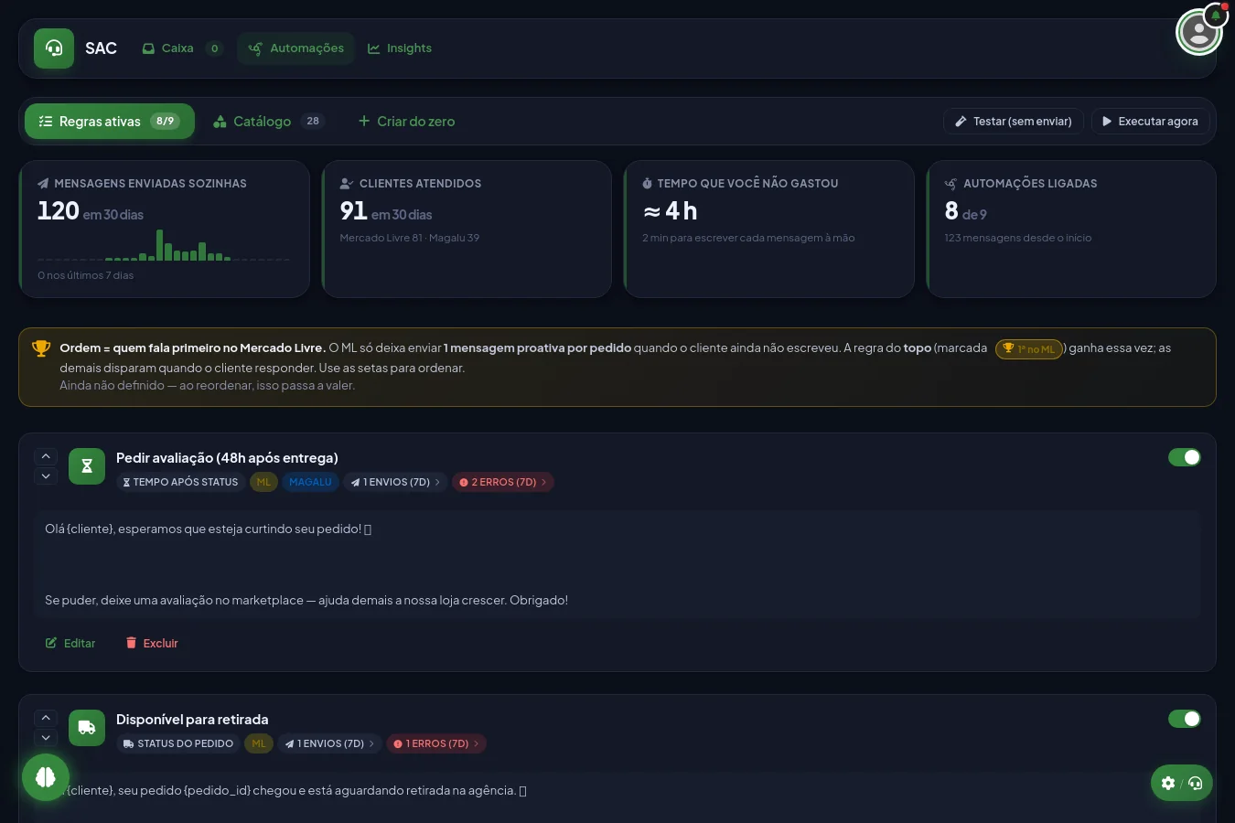Image resolution: width=1235 pixels, height=823 pixels.
Task: Click the gear icon in the floating pill
Action: [x=1168, y=783]
